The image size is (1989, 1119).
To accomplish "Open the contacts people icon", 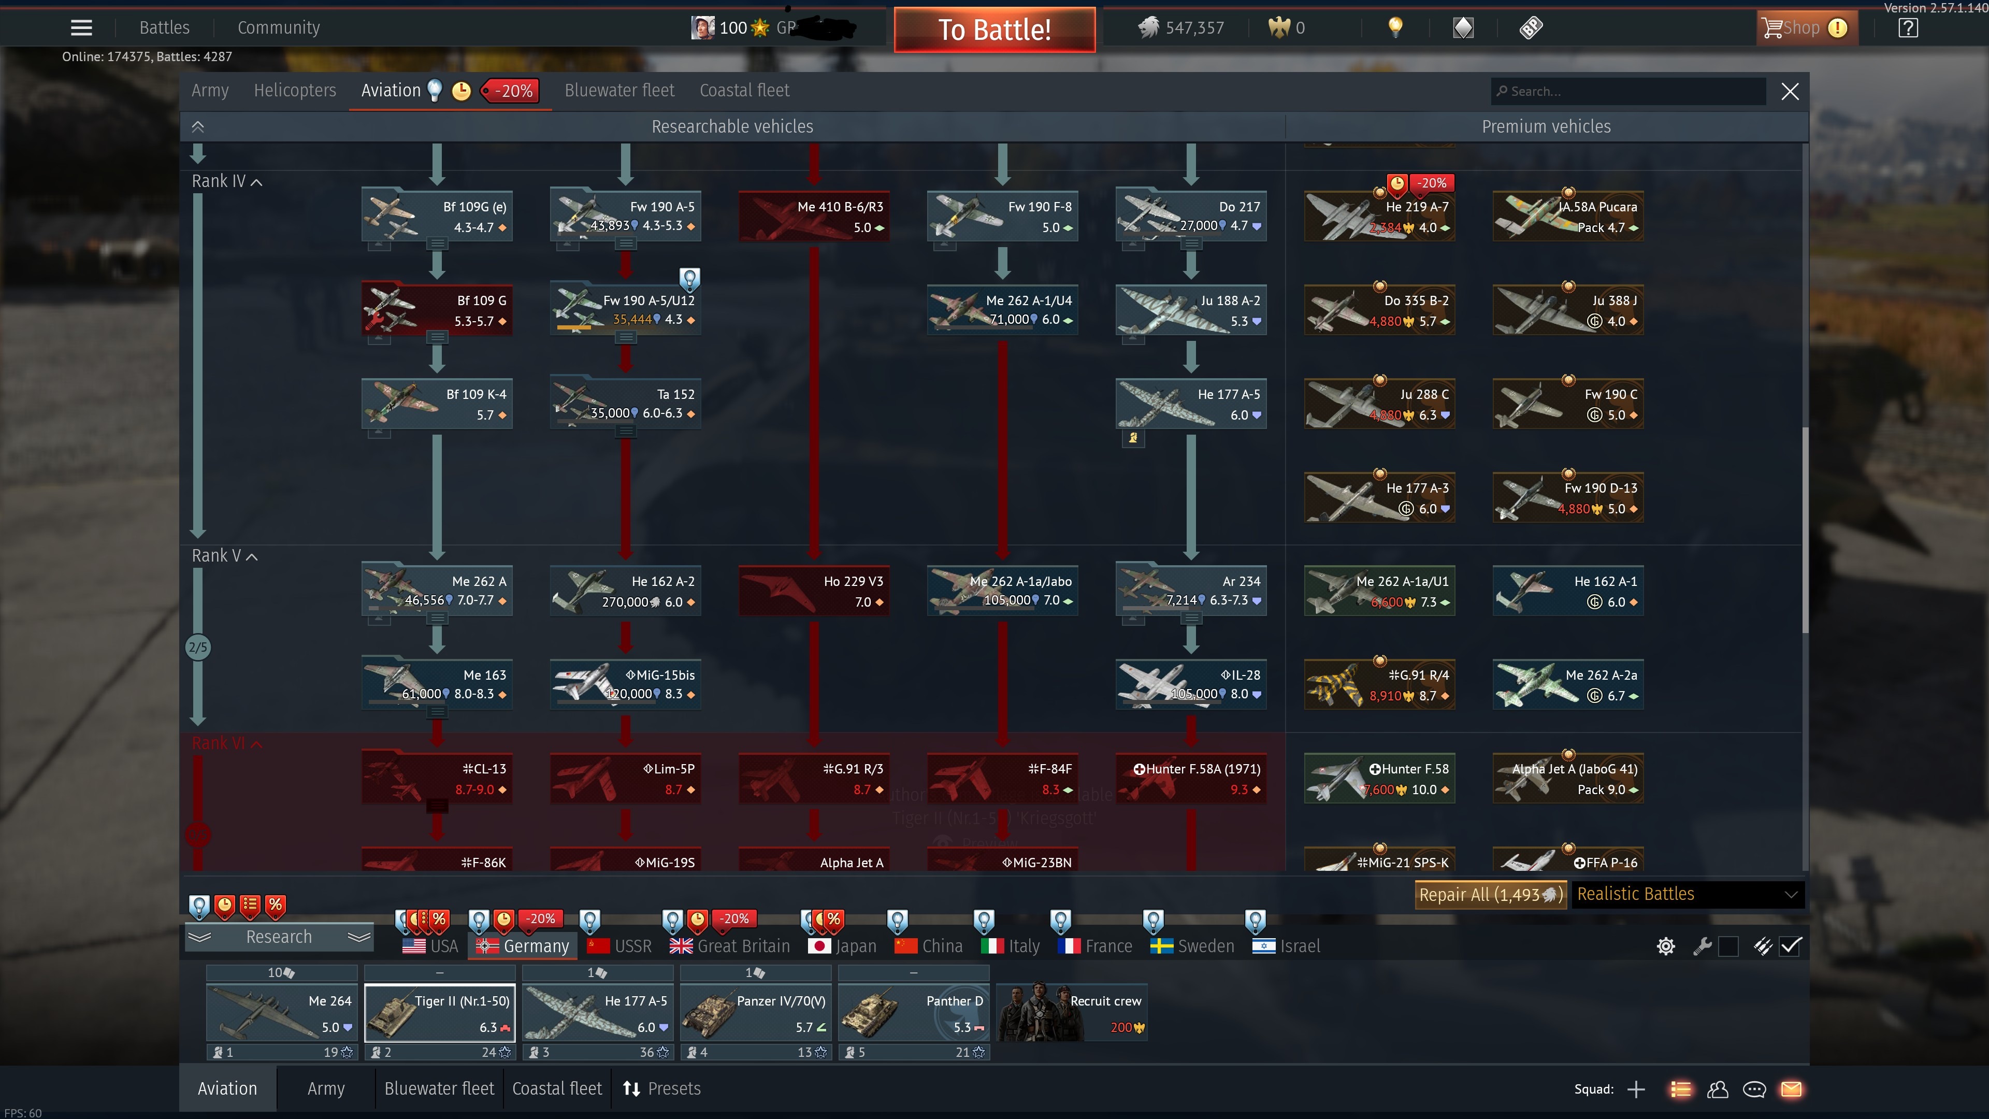I will click(1717, 1089).
